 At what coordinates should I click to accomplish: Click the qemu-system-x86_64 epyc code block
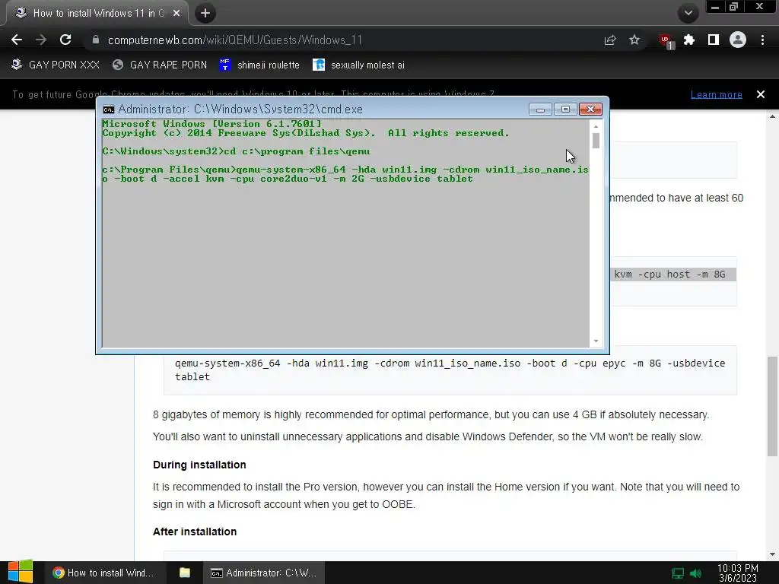pos(450,370)
